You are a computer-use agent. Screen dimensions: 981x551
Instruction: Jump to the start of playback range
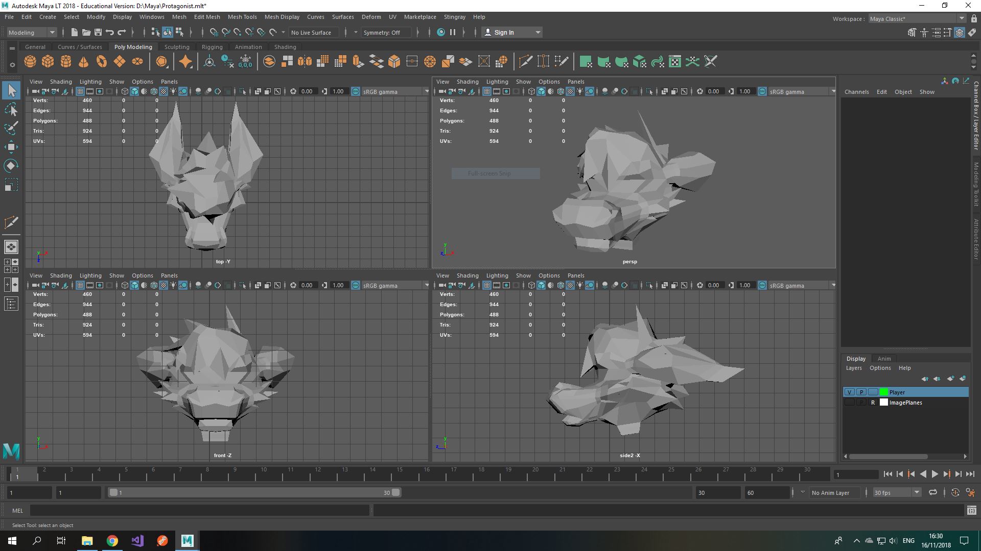coord(887,474)
